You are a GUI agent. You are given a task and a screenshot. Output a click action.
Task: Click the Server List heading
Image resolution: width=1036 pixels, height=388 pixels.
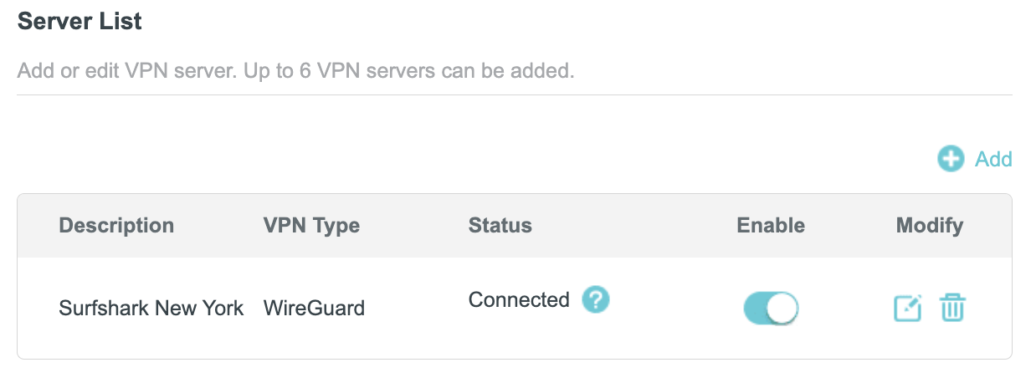point(79,22)
